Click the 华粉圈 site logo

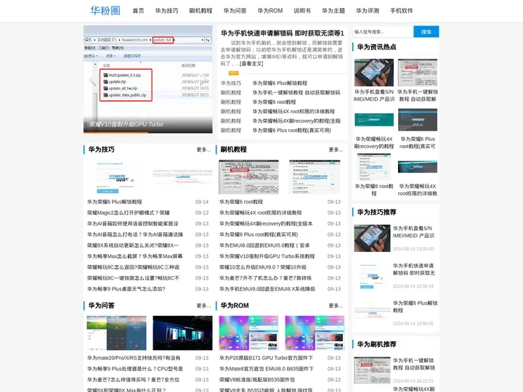[x=105, y=11]
